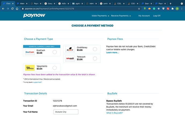Select the OneMoney payment option

[95, 49]
